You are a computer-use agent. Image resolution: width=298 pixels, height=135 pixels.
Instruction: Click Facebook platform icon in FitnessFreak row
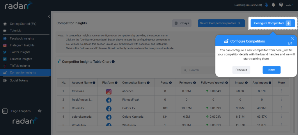tap(109, 100)
